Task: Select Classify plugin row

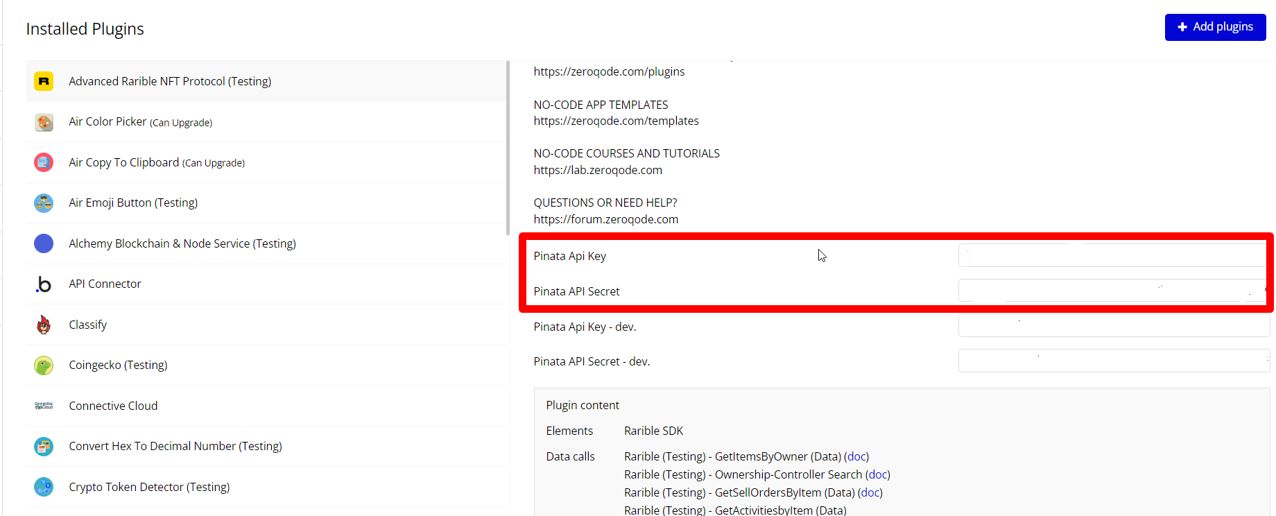Action: (266, 325)
